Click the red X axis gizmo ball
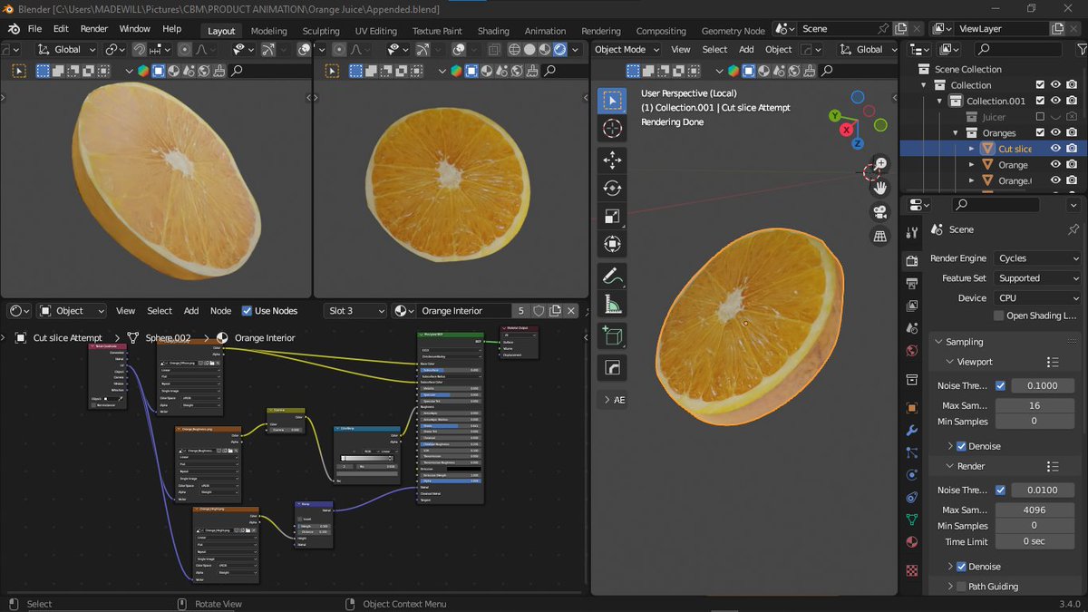 pos(848,130)
